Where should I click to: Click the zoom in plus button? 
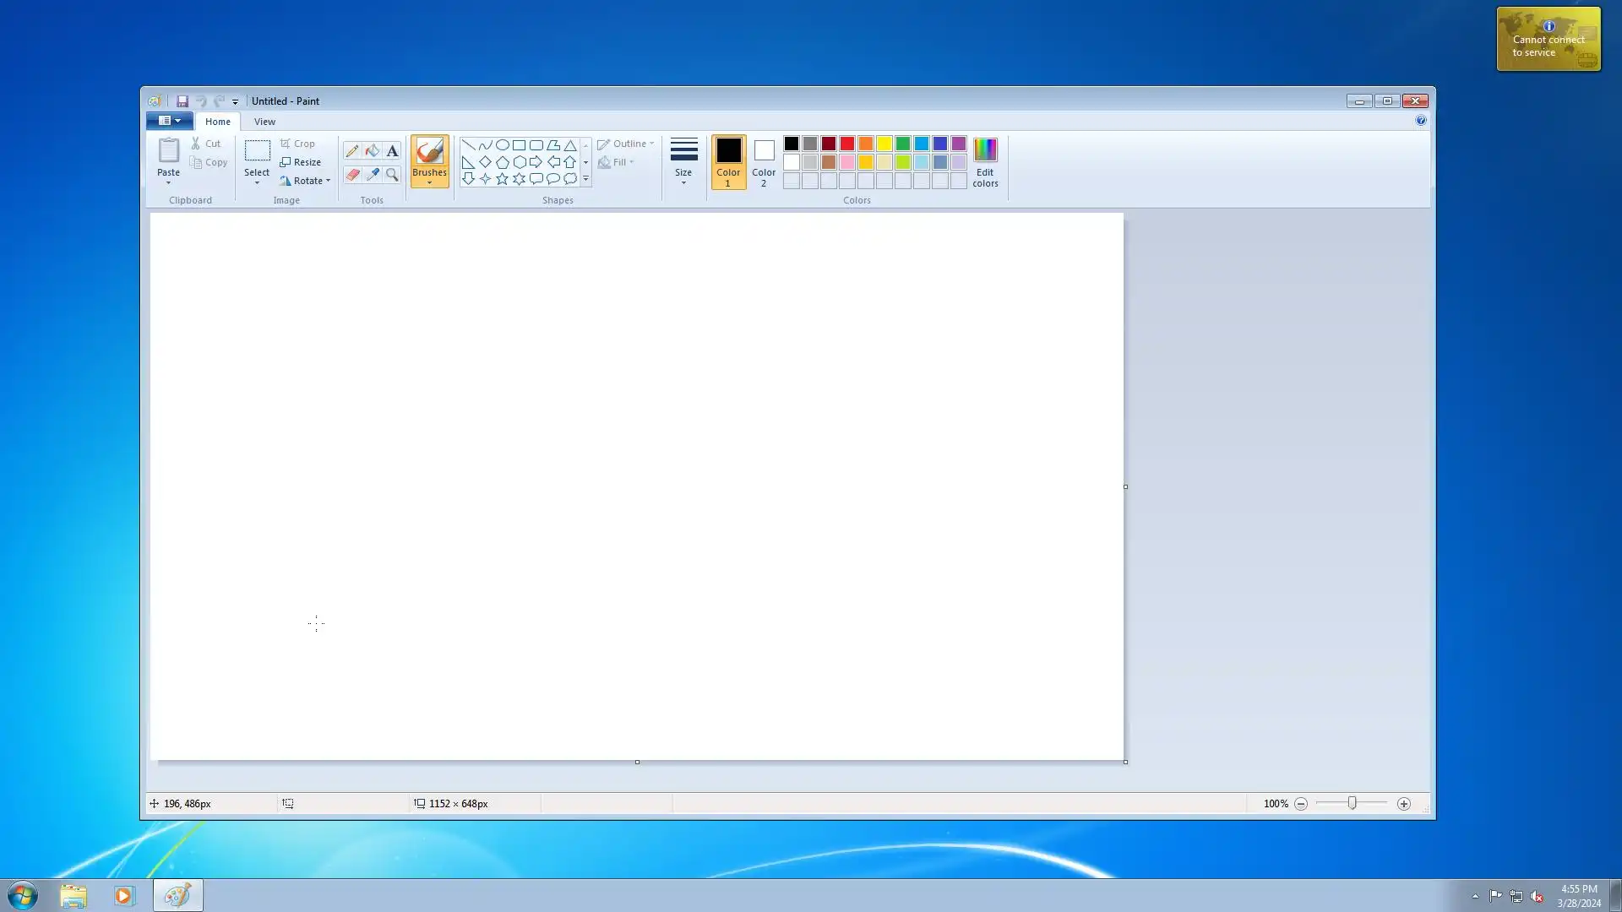[x=1404, y=804]
